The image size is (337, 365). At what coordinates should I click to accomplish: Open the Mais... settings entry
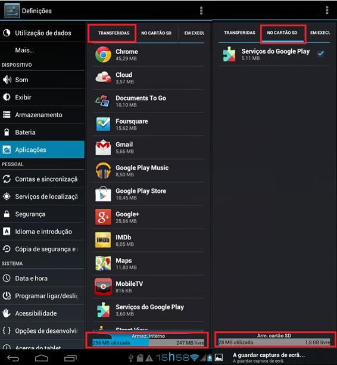tap(42, 50)
